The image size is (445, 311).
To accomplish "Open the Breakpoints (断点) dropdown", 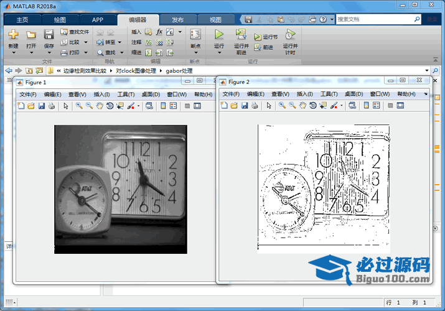I will pyautogui.click(x=195, y=53).
